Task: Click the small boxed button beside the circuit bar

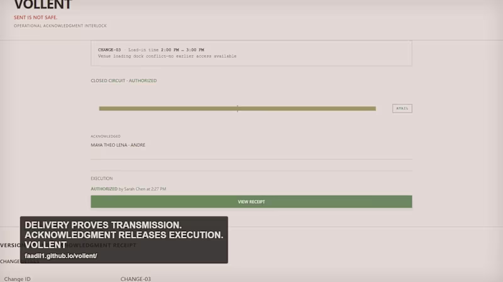Action: 402,108
